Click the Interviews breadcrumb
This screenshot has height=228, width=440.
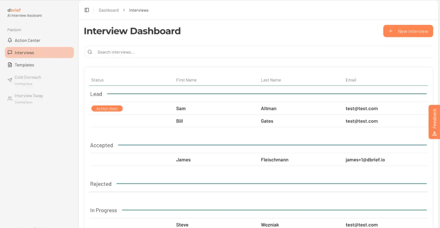click(x=139, y=10)
